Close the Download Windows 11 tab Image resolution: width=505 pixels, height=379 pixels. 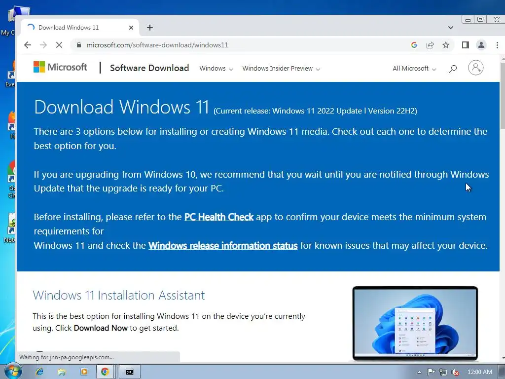point(131,28)
